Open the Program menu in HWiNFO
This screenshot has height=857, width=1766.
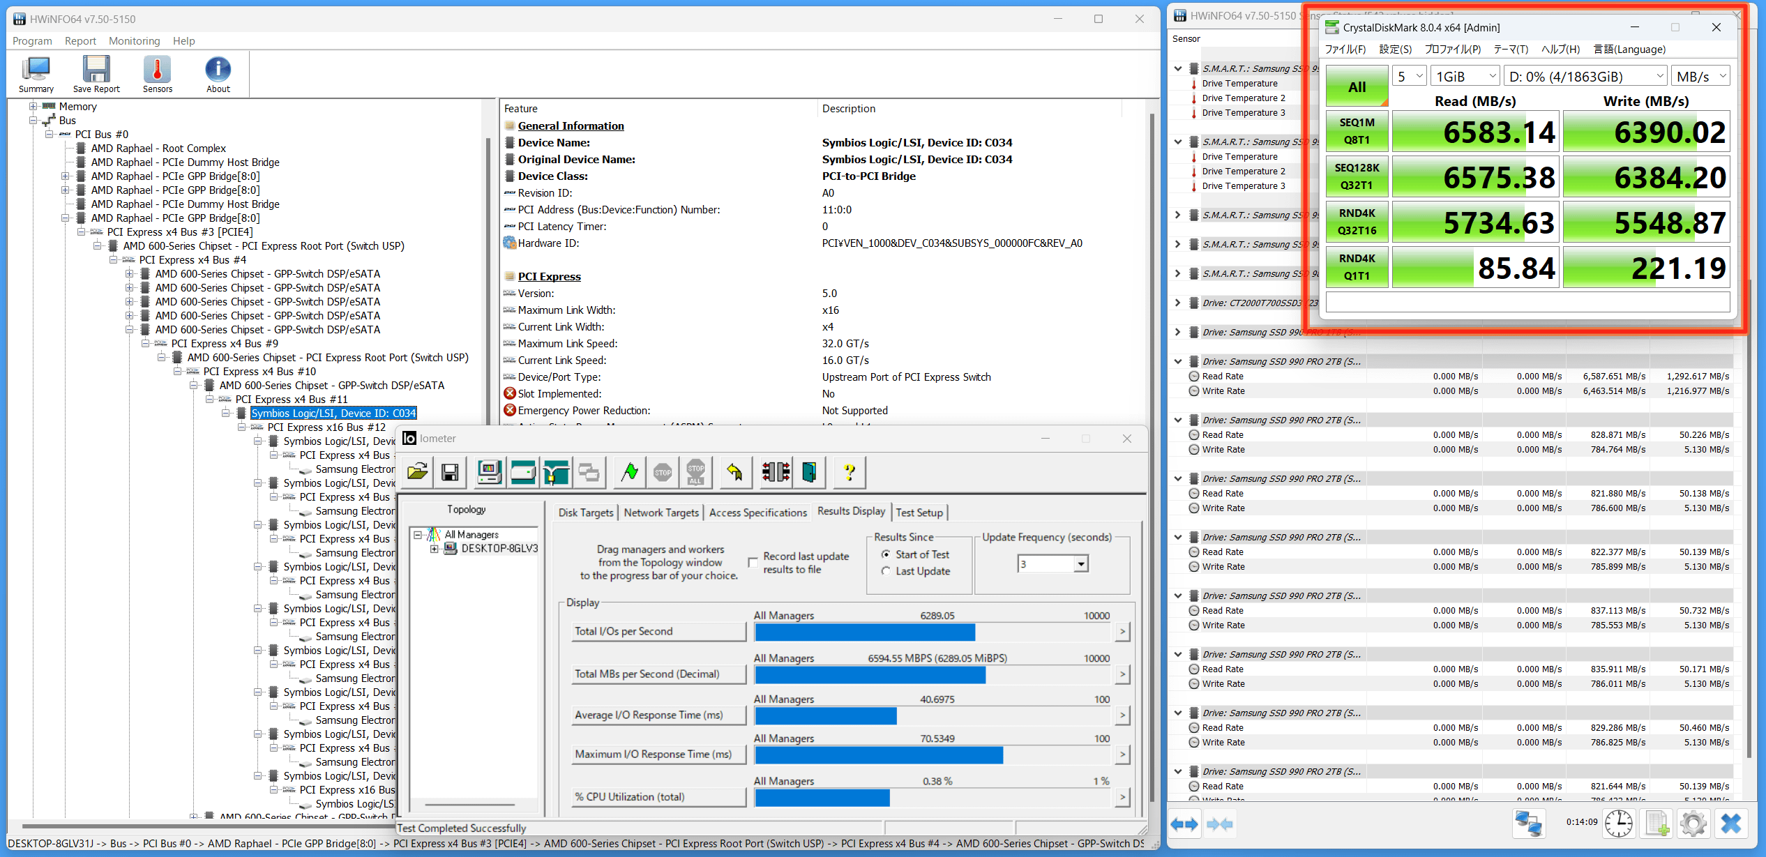tap(32, 41)
